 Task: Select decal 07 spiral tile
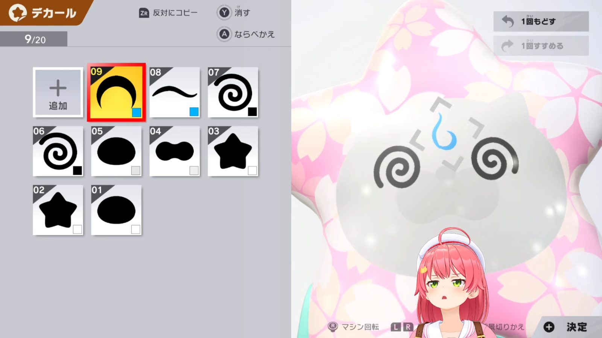click(x=233, y=92)
